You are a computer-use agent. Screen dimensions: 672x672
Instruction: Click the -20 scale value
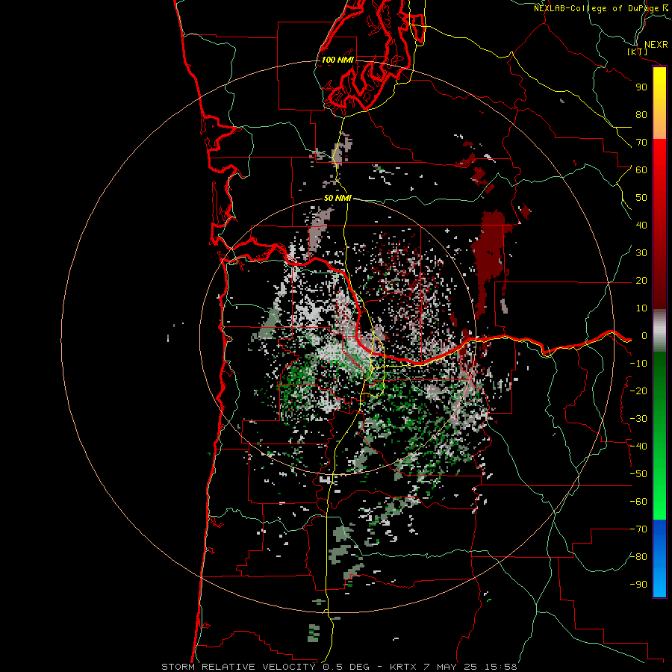[x=638, y=391]
